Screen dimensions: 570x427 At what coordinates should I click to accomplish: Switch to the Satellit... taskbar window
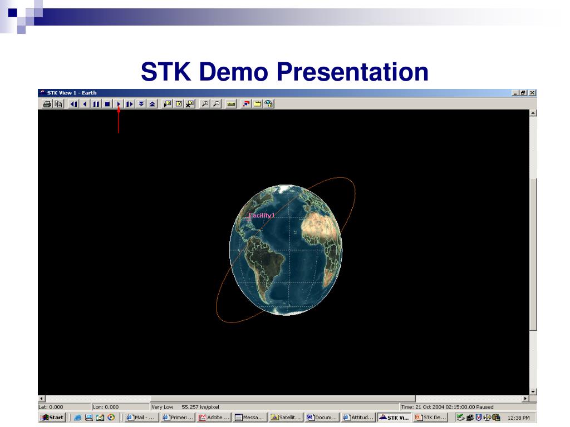point(286,418)
